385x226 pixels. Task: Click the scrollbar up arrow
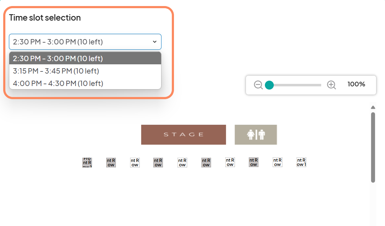click(x=373, y=107)
